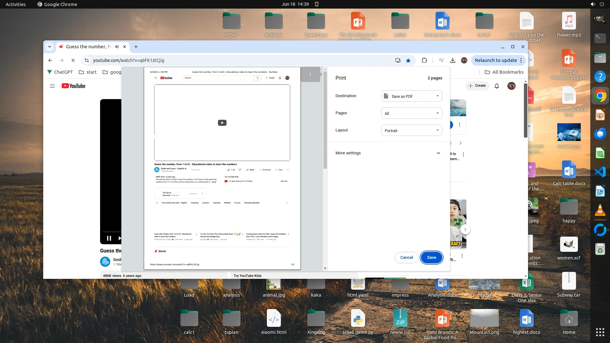Screen dimensions: 610x343
Task: Open the Layout Portrait dropdown
Action: tap(411, 131)
